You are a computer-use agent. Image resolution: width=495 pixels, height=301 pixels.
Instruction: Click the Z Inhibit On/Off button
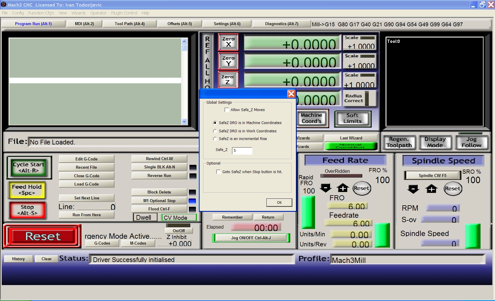(x=179, y=231)
